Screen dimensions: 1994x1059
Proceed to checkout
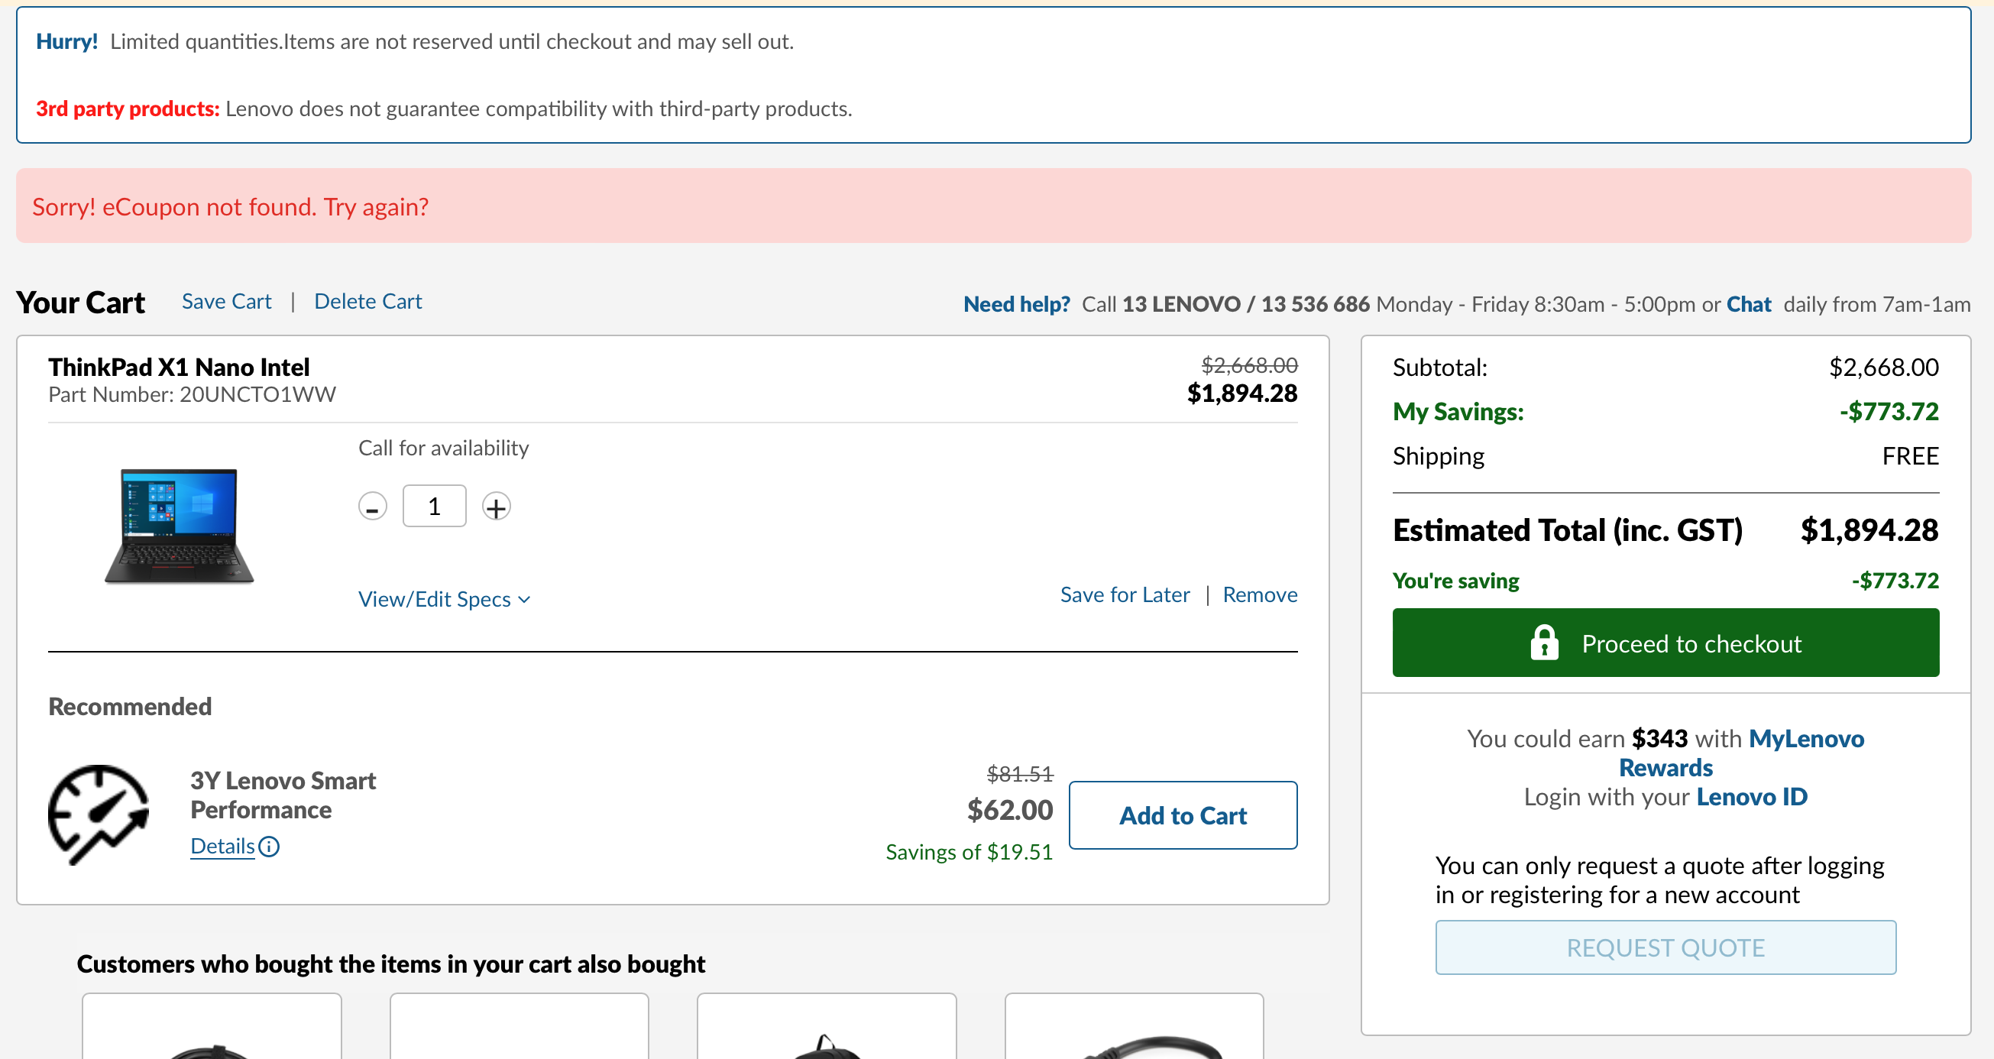1665,643
